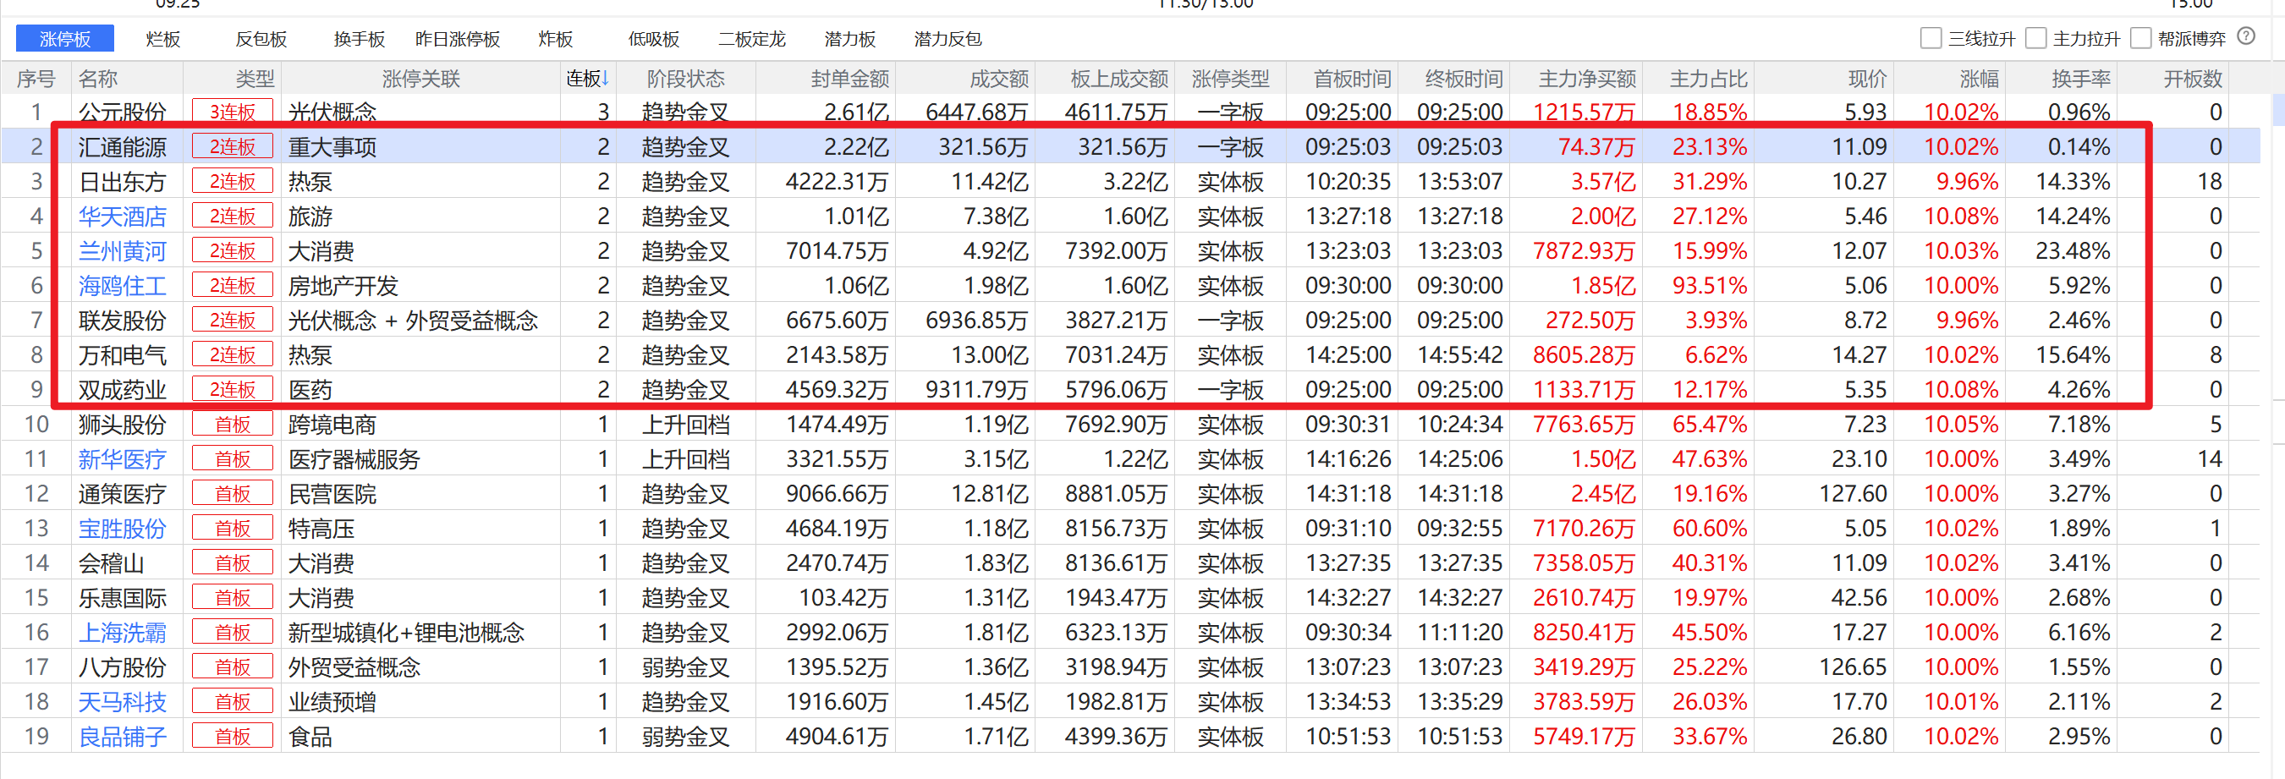Enable the 三线拉升 checkbox

pyautogui.click(x=1931, y=38)
